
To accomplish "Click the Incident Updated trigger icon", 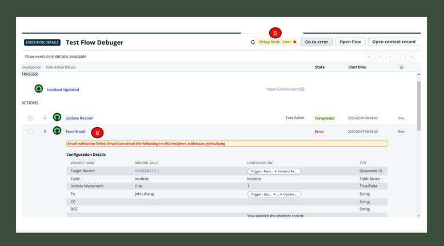I will (38, 89).
